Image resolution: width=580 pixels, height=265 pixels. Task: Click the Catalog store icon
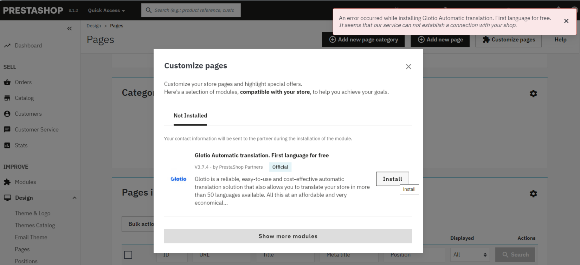[x=7, y=98]
